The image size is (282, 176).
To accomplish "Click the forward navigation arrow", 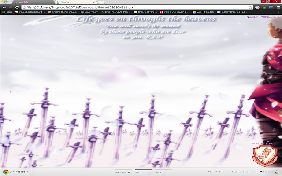I will point(11,7).
